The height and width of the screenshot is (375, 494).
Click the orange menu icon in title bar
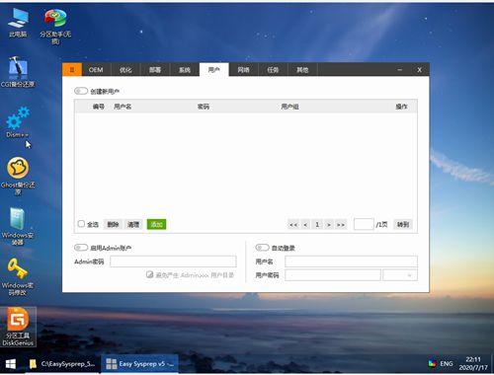pos(72,69)
